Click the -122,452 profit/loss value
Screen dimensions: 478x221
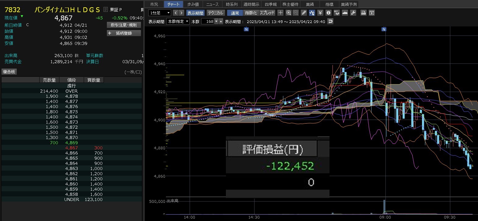[x=290, y=166]
